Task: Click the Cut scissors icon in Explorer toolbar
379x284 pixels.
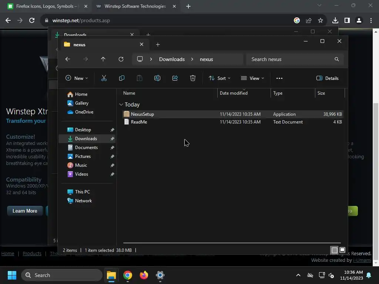Action: click(x=104, y=78)
